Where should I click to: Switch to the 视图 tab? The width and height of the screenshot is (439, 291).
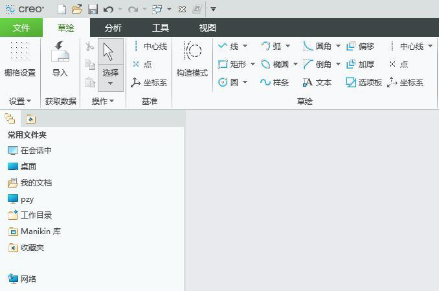tap(207, 27)
